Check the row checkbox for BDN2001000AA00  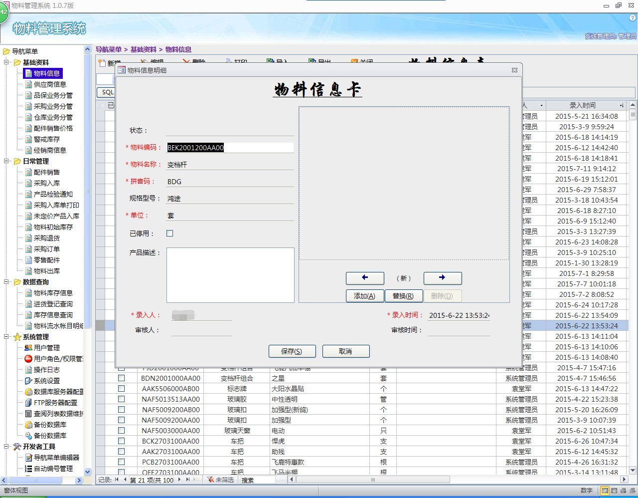click(x=121, y=378)
